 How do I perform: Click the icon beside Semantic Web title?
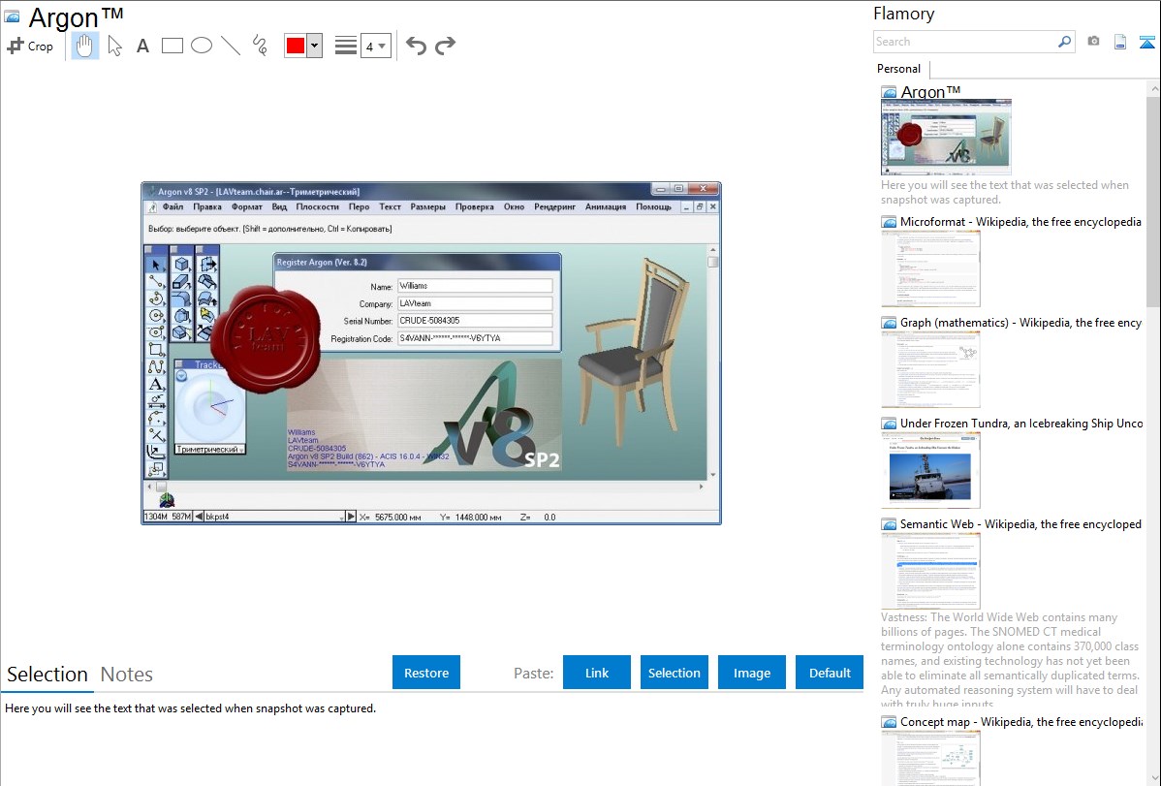889,523
